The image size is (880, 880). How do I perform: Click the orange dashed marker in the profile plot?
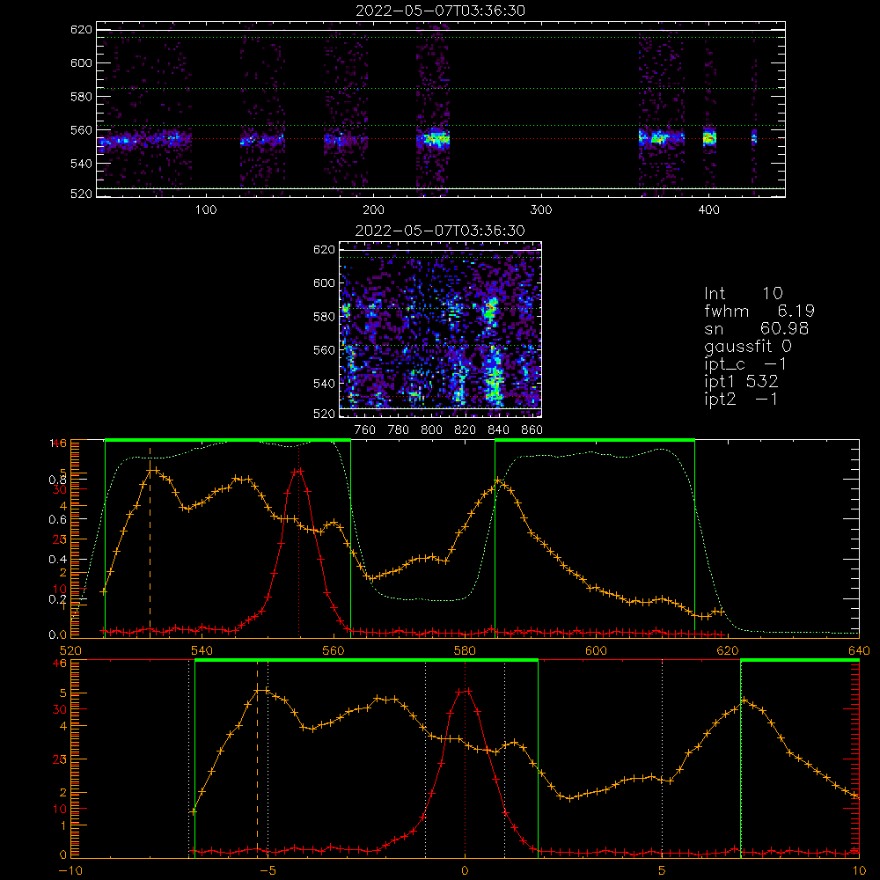coord(150,541)
